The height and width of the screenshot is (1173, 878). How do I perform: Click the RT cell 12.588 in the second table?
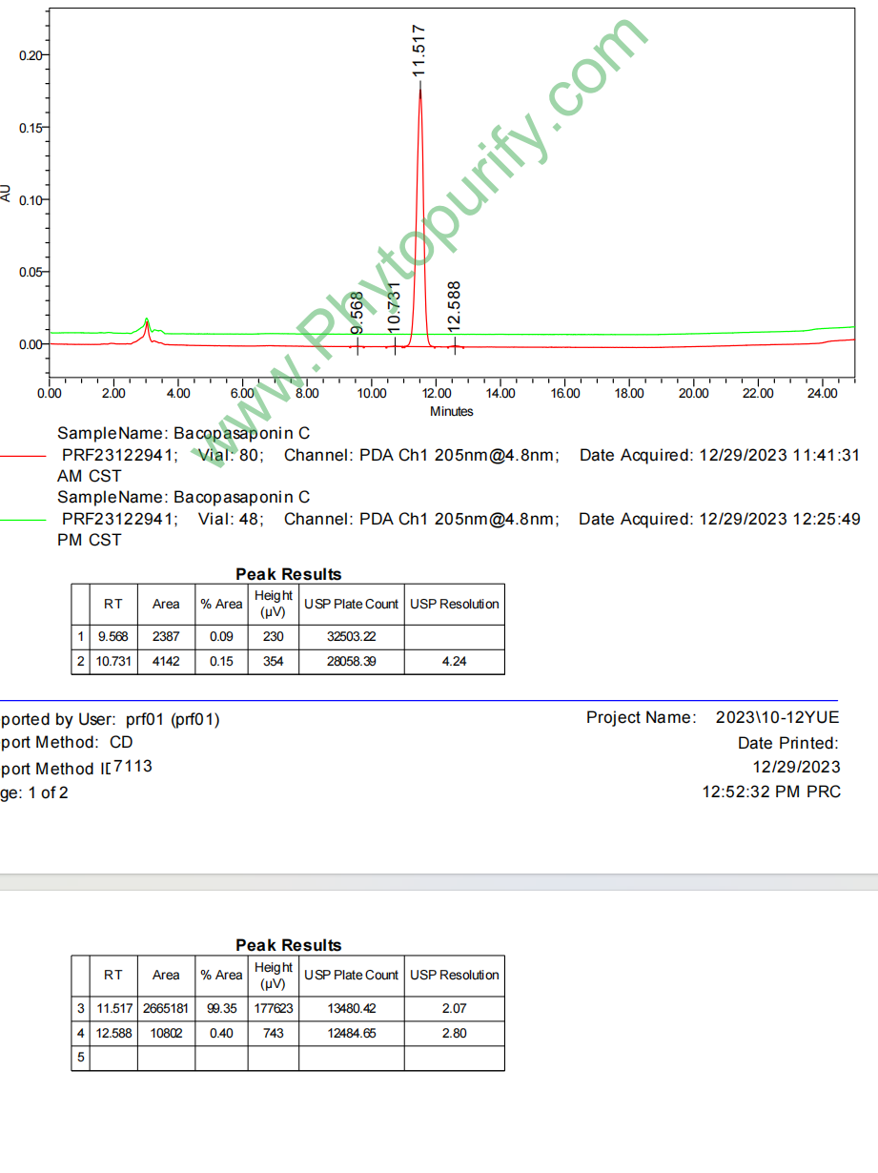click(113, 1033)
